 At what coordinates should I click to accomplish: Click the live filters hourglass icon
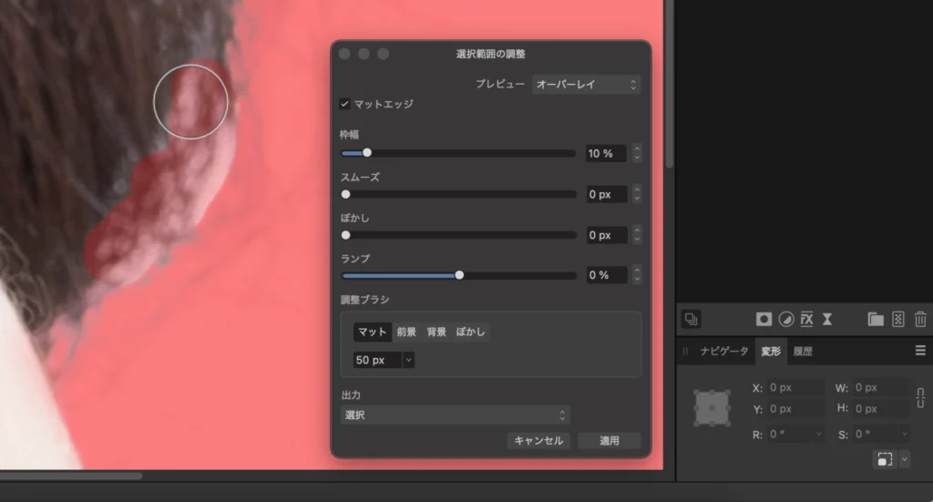[x=827, y=319]
